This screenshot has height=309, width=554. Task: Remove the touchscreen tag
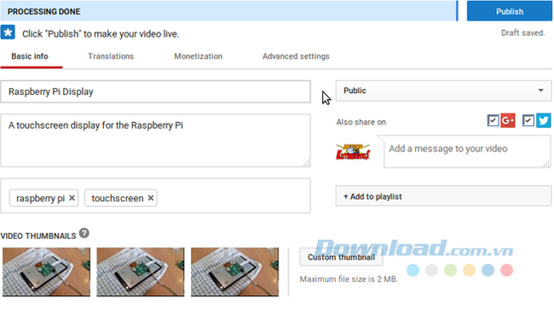coord(151,198)
